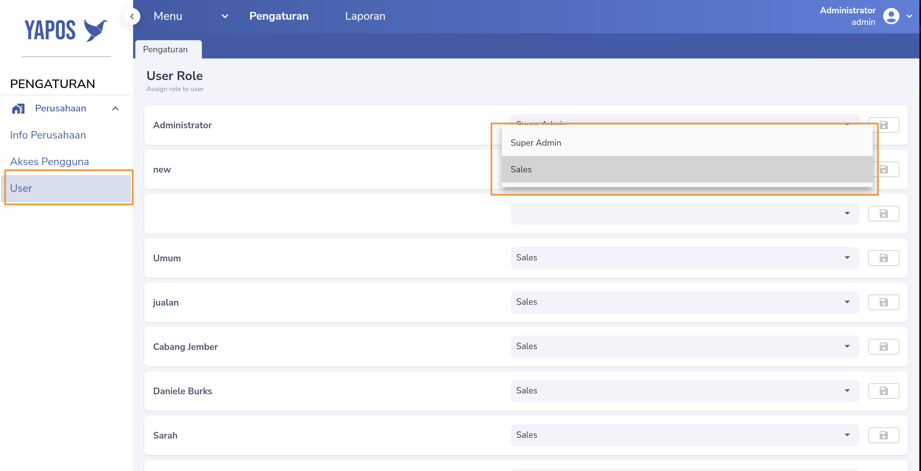The image size is (921, 471).
Task: Save role for the Daniele Burks row
Action: click(x=884, y=391)
